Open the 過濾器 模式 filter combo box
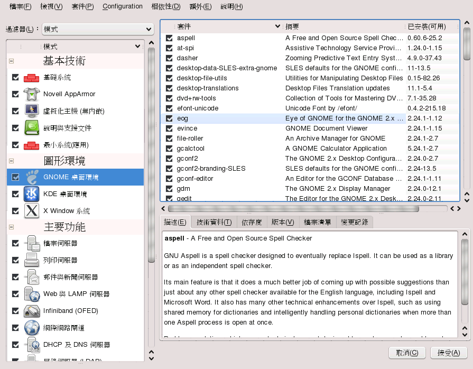473x369 pixels. tap(98, 29)
